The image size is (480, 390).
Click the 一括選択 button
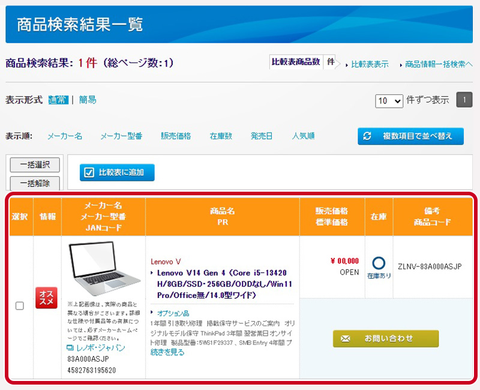tap(35, 165)
